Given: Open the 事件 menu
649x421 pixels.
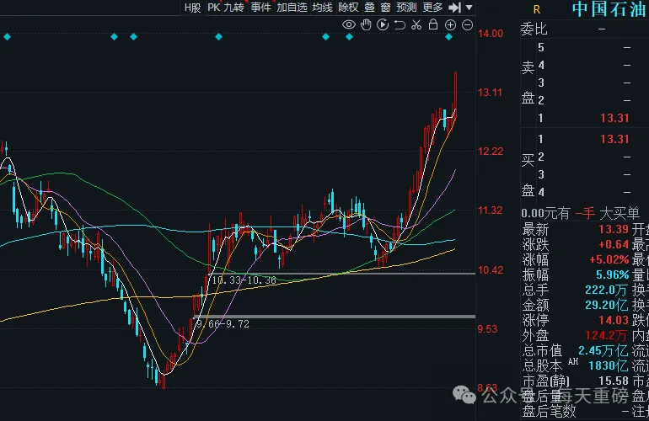Looking at the screenshot, I should pos(260,8).
